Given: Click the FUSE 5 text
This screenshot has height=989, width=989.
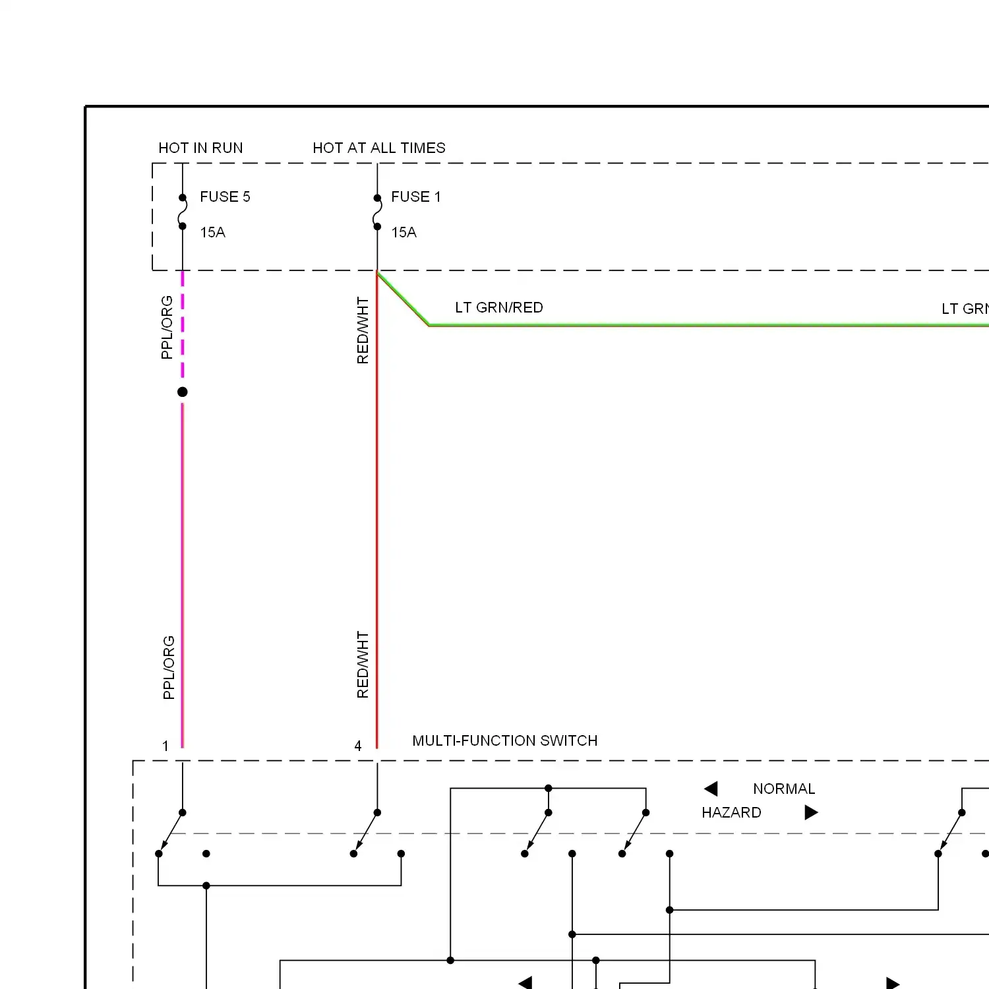Looking at the screenshot, I should coord(225,196).
